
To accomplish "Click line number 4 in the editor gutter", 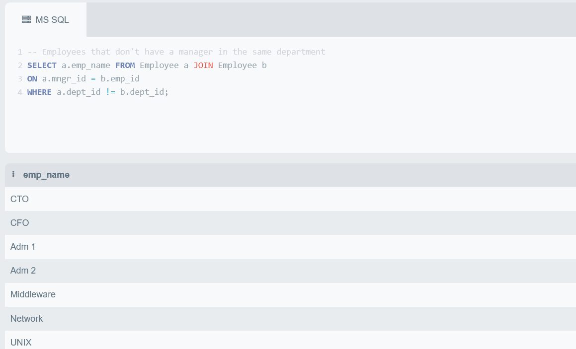I will coord(20,92).
